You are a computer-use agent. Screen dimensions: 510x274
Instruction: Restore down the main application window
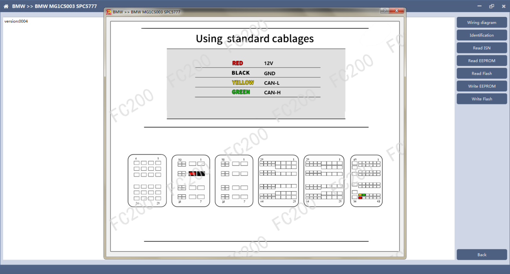492,6
